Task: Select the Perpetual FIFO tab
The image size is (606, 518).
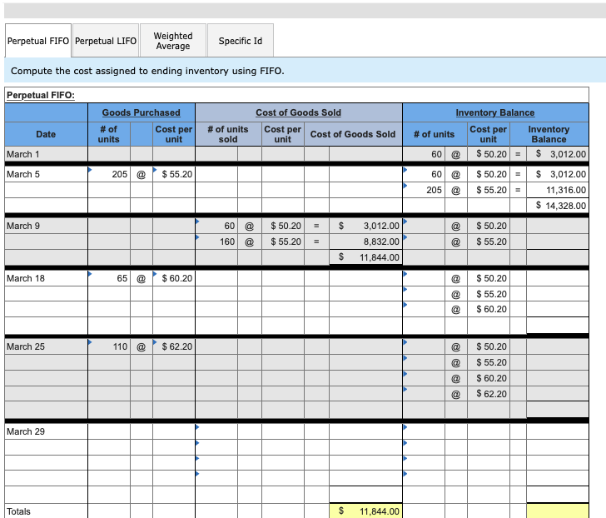Action: (x=38, y=41)
